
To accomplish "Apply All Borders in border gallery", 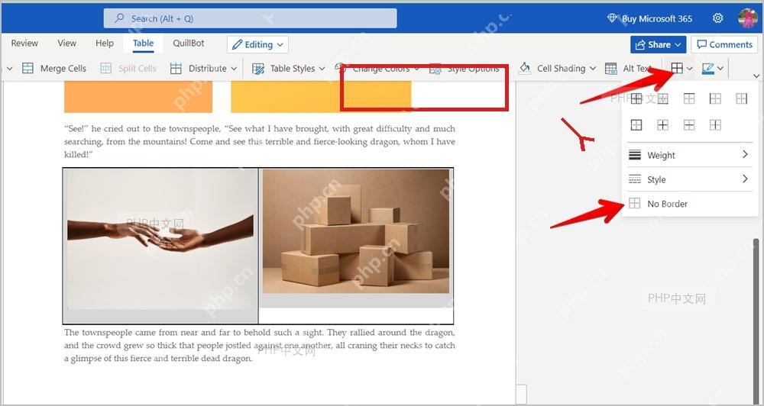I will coord(636,98).
